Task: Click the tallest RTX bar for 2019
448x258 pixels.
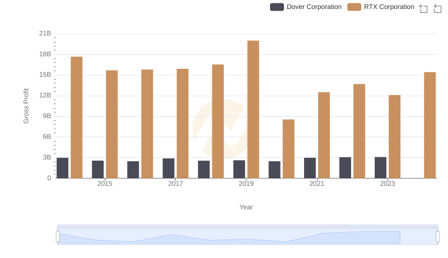Action: [x=253, y=109]
